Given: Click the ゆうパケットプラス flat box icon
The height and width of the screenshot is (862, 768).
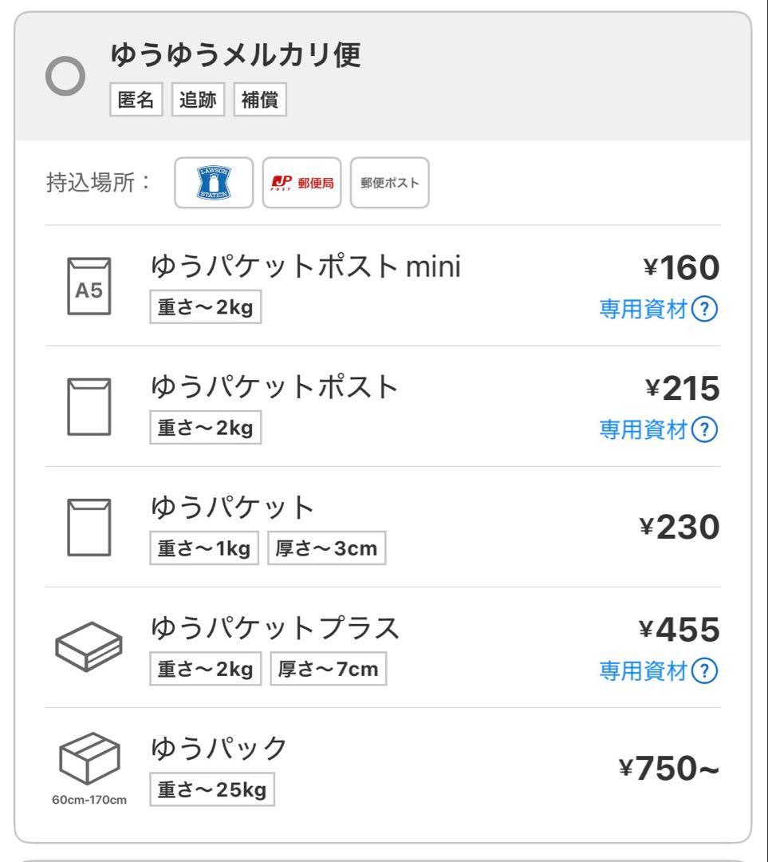Looking at the screenshot, I should pyautogui.click(x=89, y=646).
